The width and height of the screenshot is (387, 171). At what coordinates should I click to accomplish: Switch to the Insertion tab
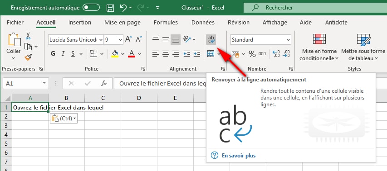[80, 22]
